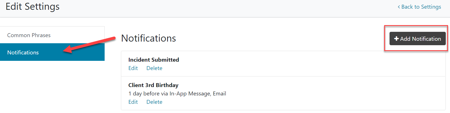
Task: Click the word 'Email' in the birthday schedule
Action: tap(219, 93)
